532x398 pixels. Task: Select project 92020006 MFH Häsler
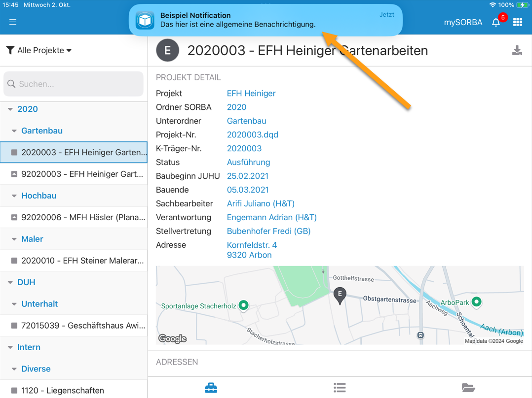[x=81, y=217]
